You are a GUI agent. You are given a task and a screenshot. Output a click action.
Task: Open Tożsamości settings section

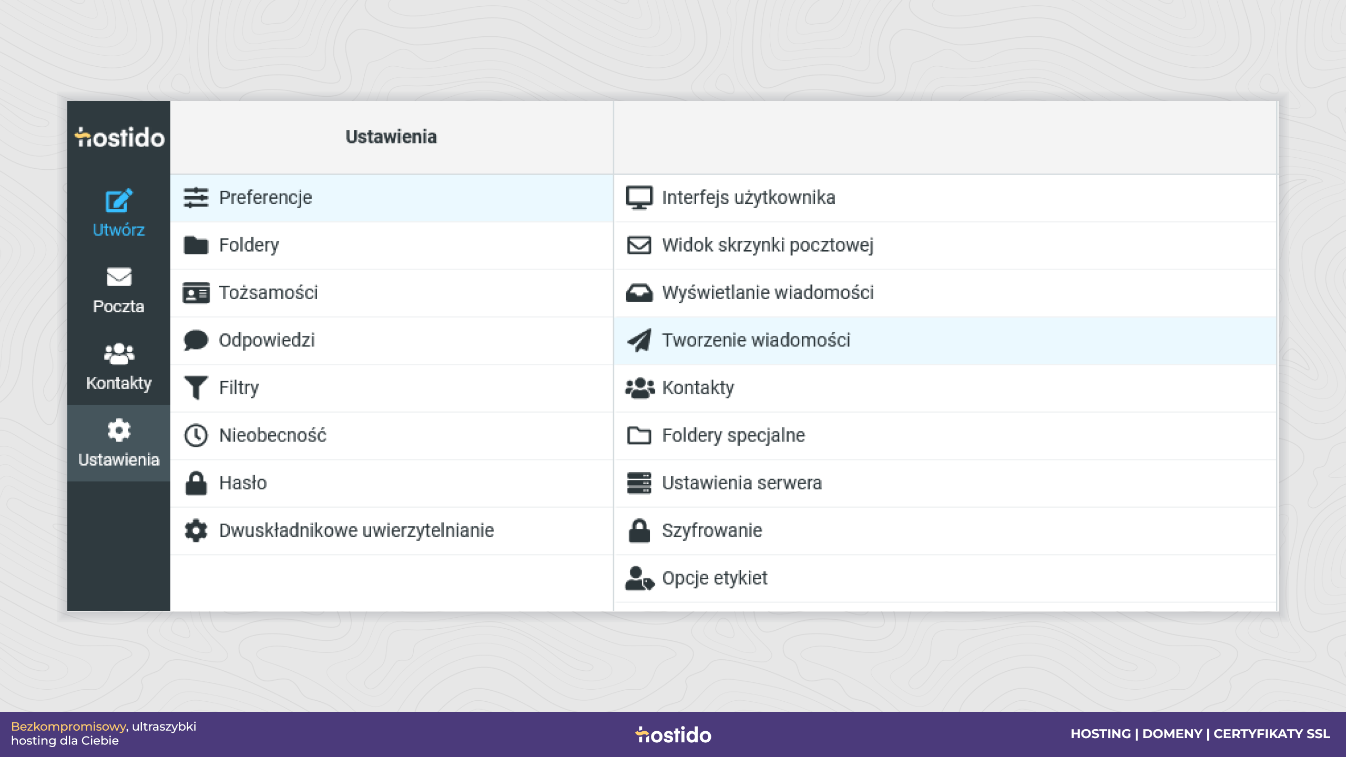[392, 293]
